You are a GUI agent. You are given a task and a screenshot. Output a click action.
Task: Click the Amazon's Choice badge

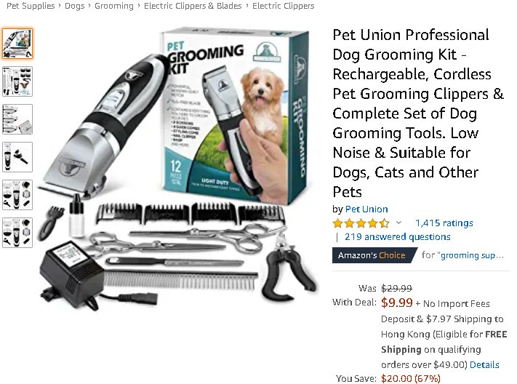[374, 255]
